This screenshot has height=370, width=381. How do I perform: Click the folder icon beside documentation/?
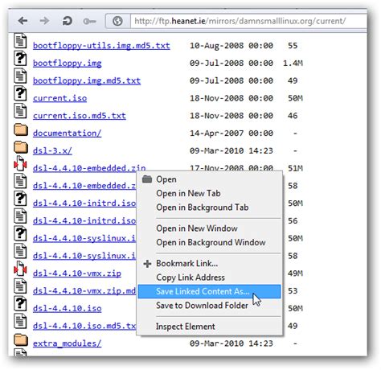(21, 129)
